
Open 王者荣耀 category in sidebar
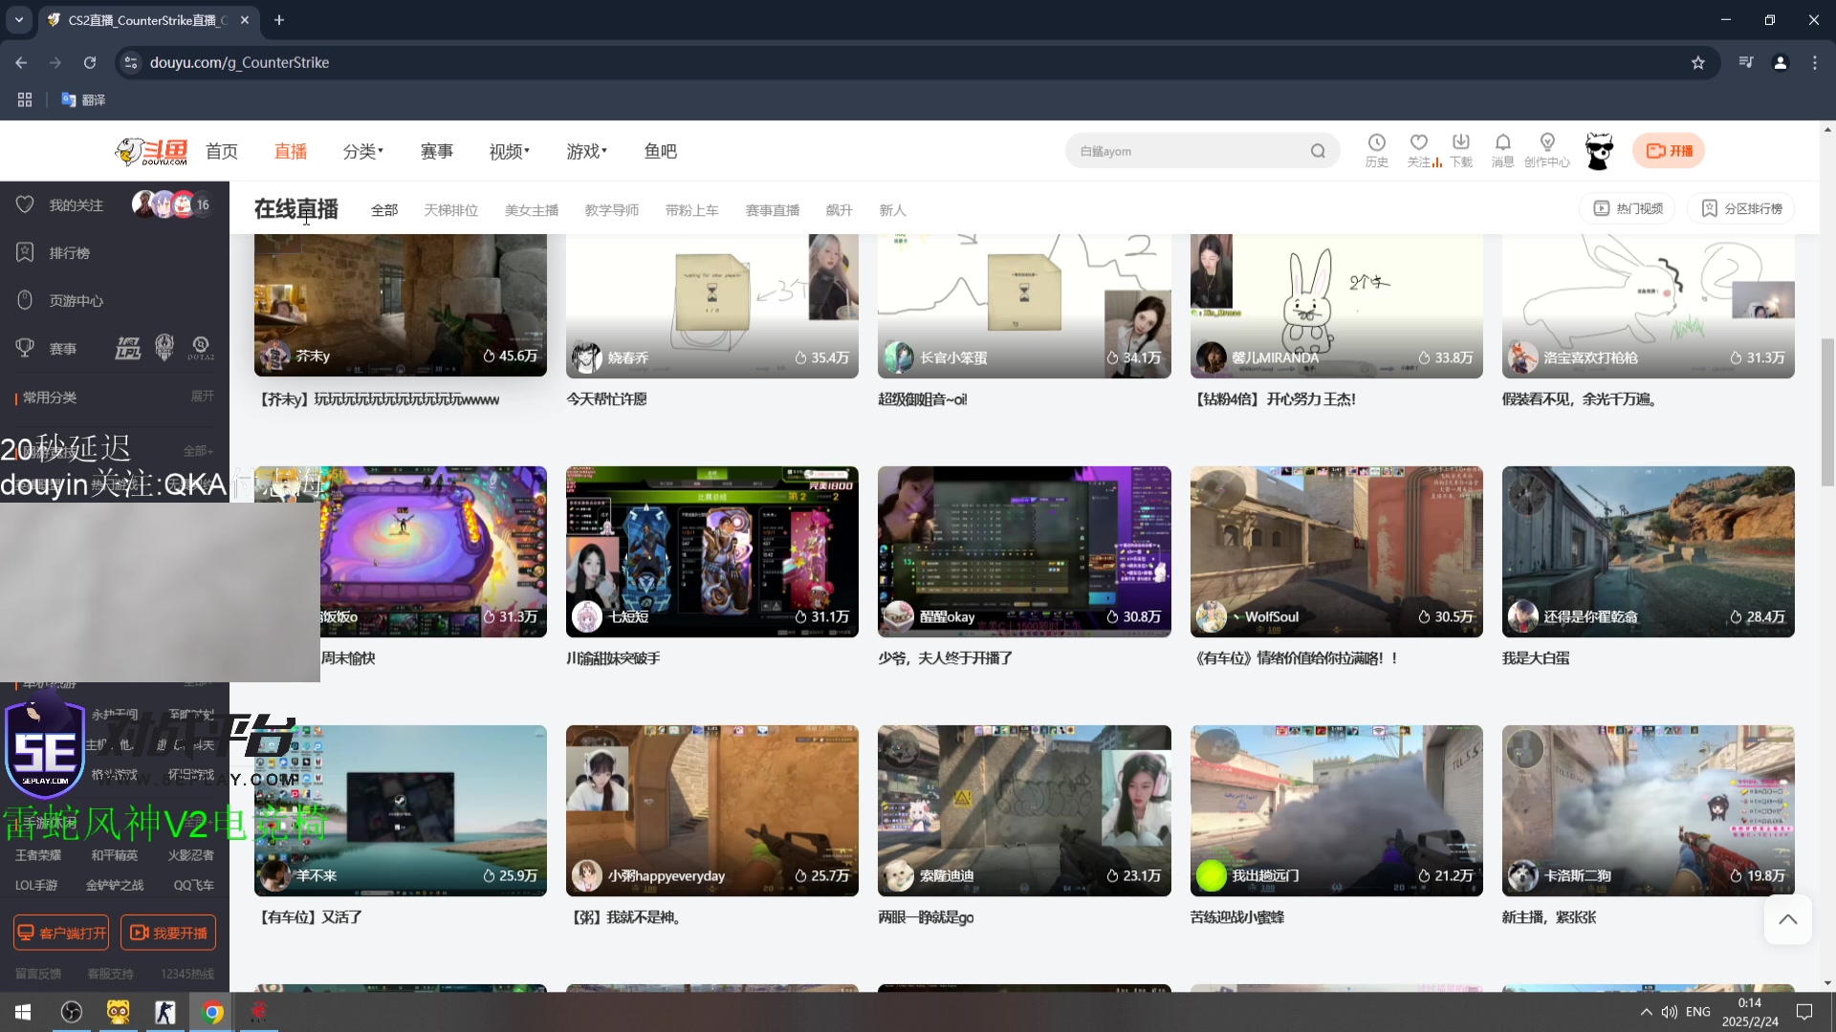click(x=38, y=855)
